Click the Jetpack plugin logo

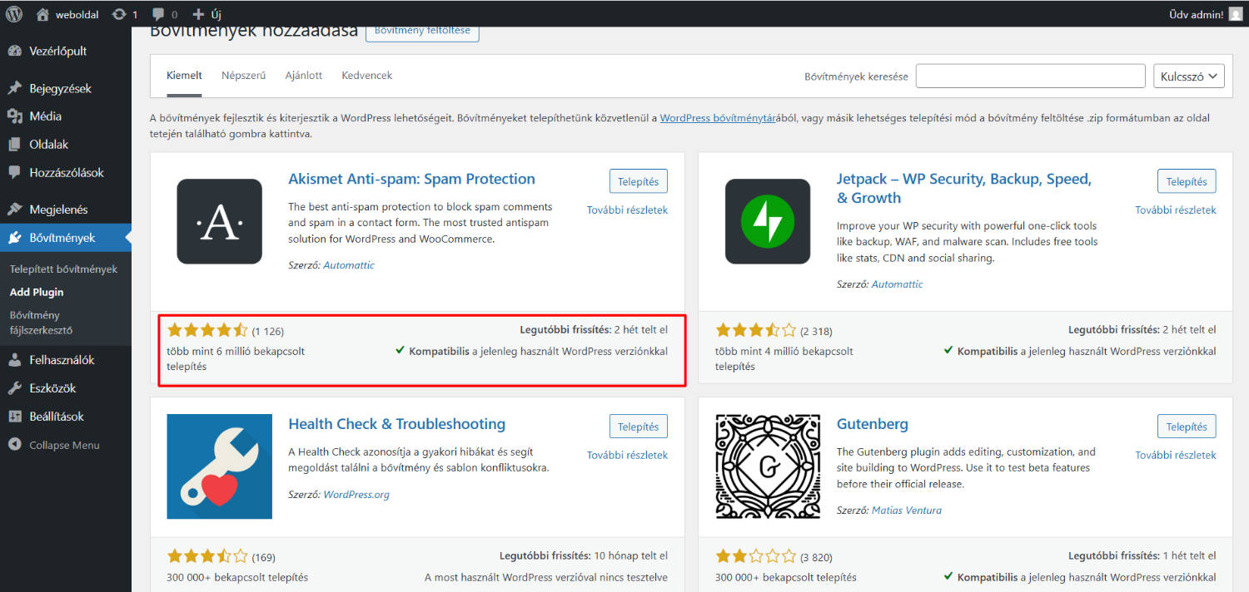click(768, 221)
